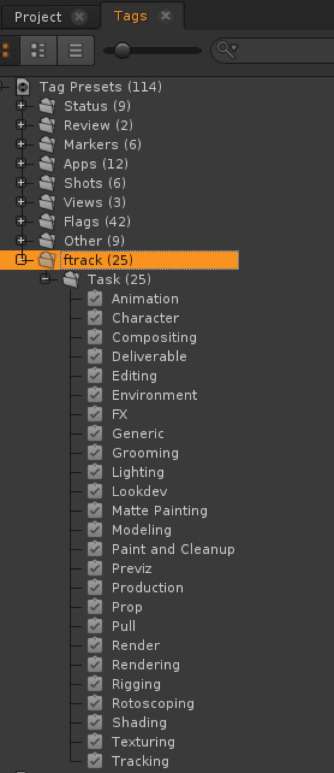The width and height of the screenshot is (334, 773).
Task: Click the Tracking tag clipboard icon
Action: (x=94, y=761)
